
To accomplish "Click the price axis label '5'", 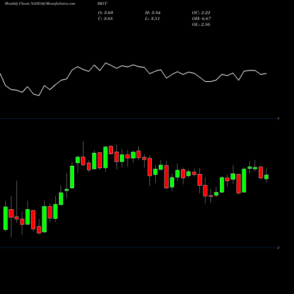I will (x=279, y=118).
